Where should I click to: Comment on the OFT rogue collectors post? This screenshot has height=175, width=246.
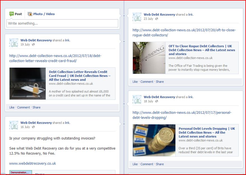(147, 82)
